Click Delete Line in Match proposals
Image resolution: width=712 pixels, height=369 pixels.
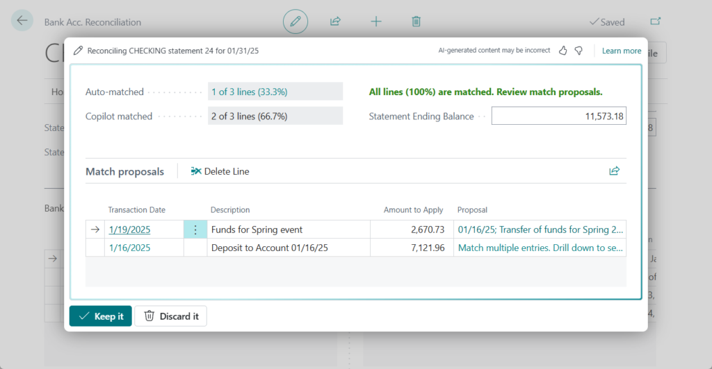pyautogui.click(x=220, y=171)
